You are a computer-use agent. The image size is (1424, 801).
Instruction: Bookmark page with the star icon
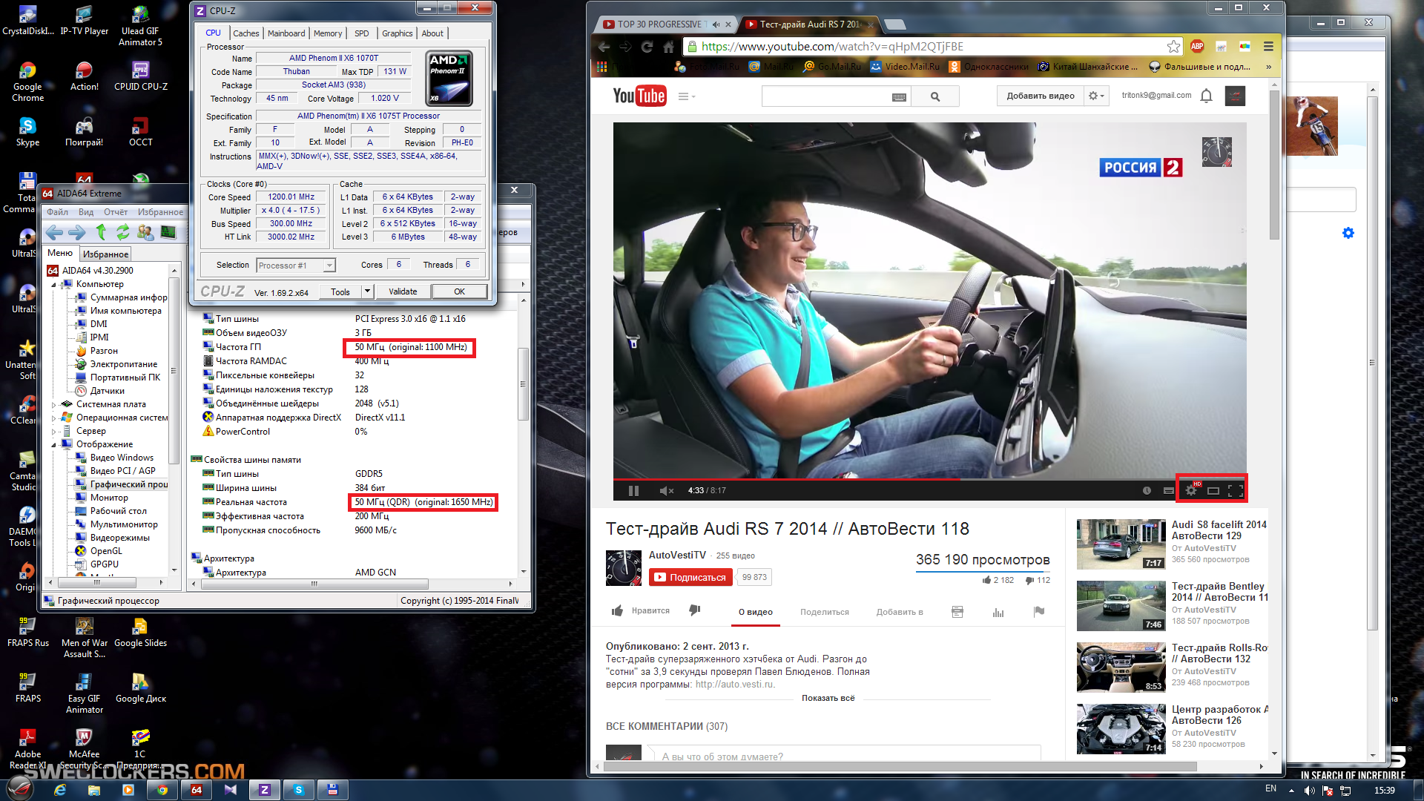point(1173,47)
